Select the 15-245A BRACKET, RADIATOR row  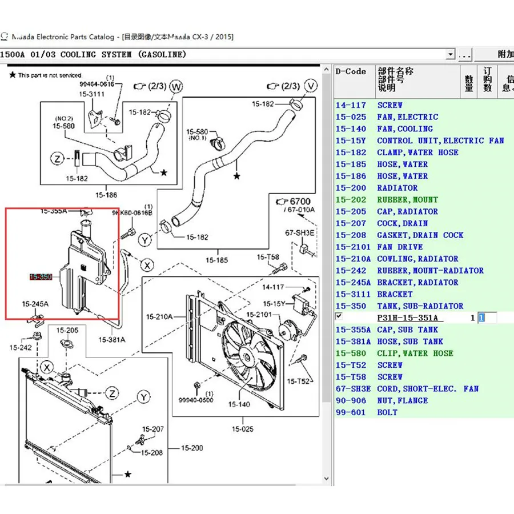click(x=424, y=282)
